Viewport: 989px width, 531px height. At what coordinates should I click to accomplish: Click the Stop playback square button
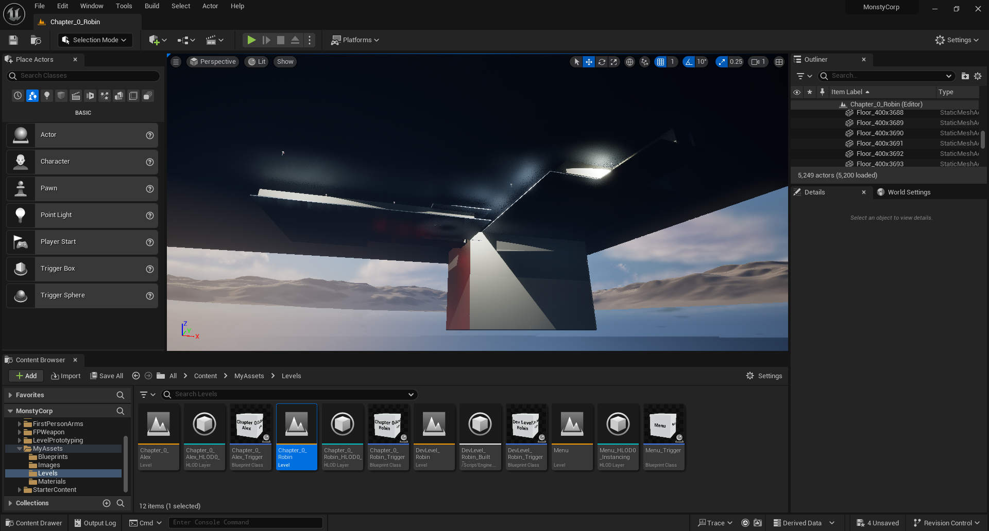281,40
